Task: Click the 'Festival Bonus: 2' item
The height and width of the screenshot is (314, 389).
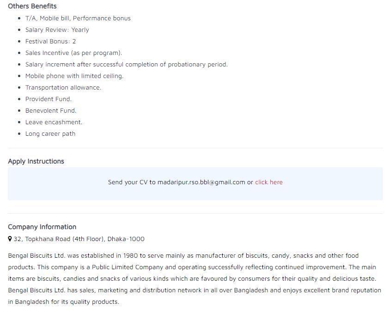Action: (x=51, y=42)
